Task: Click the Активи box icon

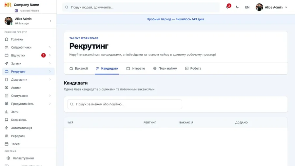Action: point(7,88)
